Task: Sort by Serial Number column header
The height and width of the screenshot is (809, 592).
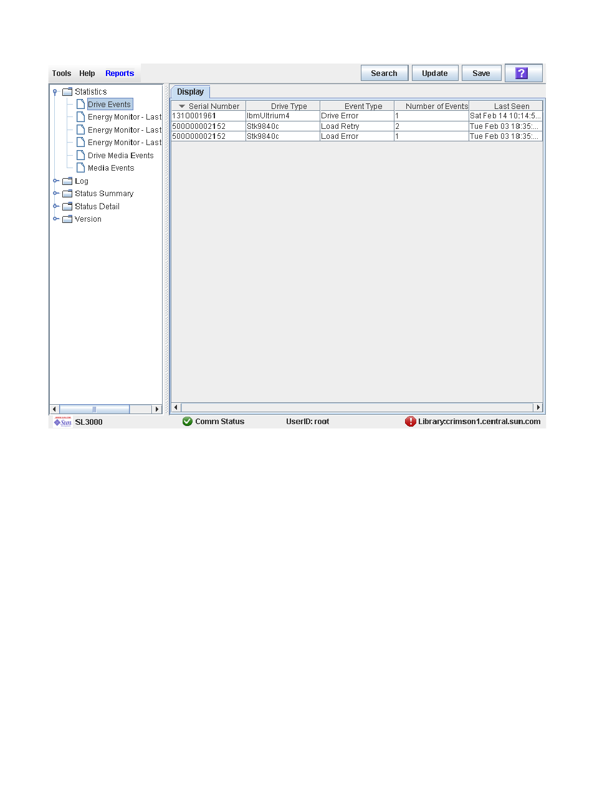Action: [209, 106]
